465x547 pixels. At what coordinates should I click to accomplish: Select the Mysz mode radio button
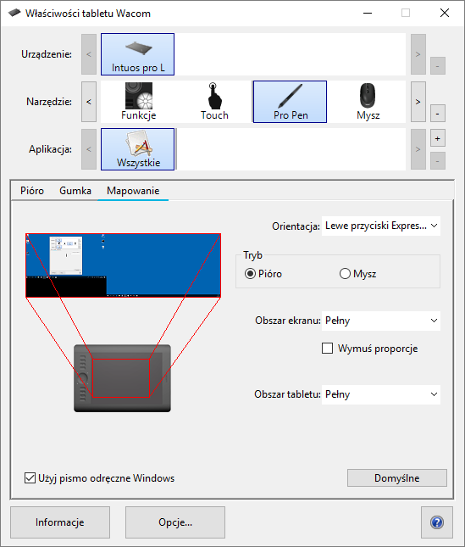(x=345, y=273)
